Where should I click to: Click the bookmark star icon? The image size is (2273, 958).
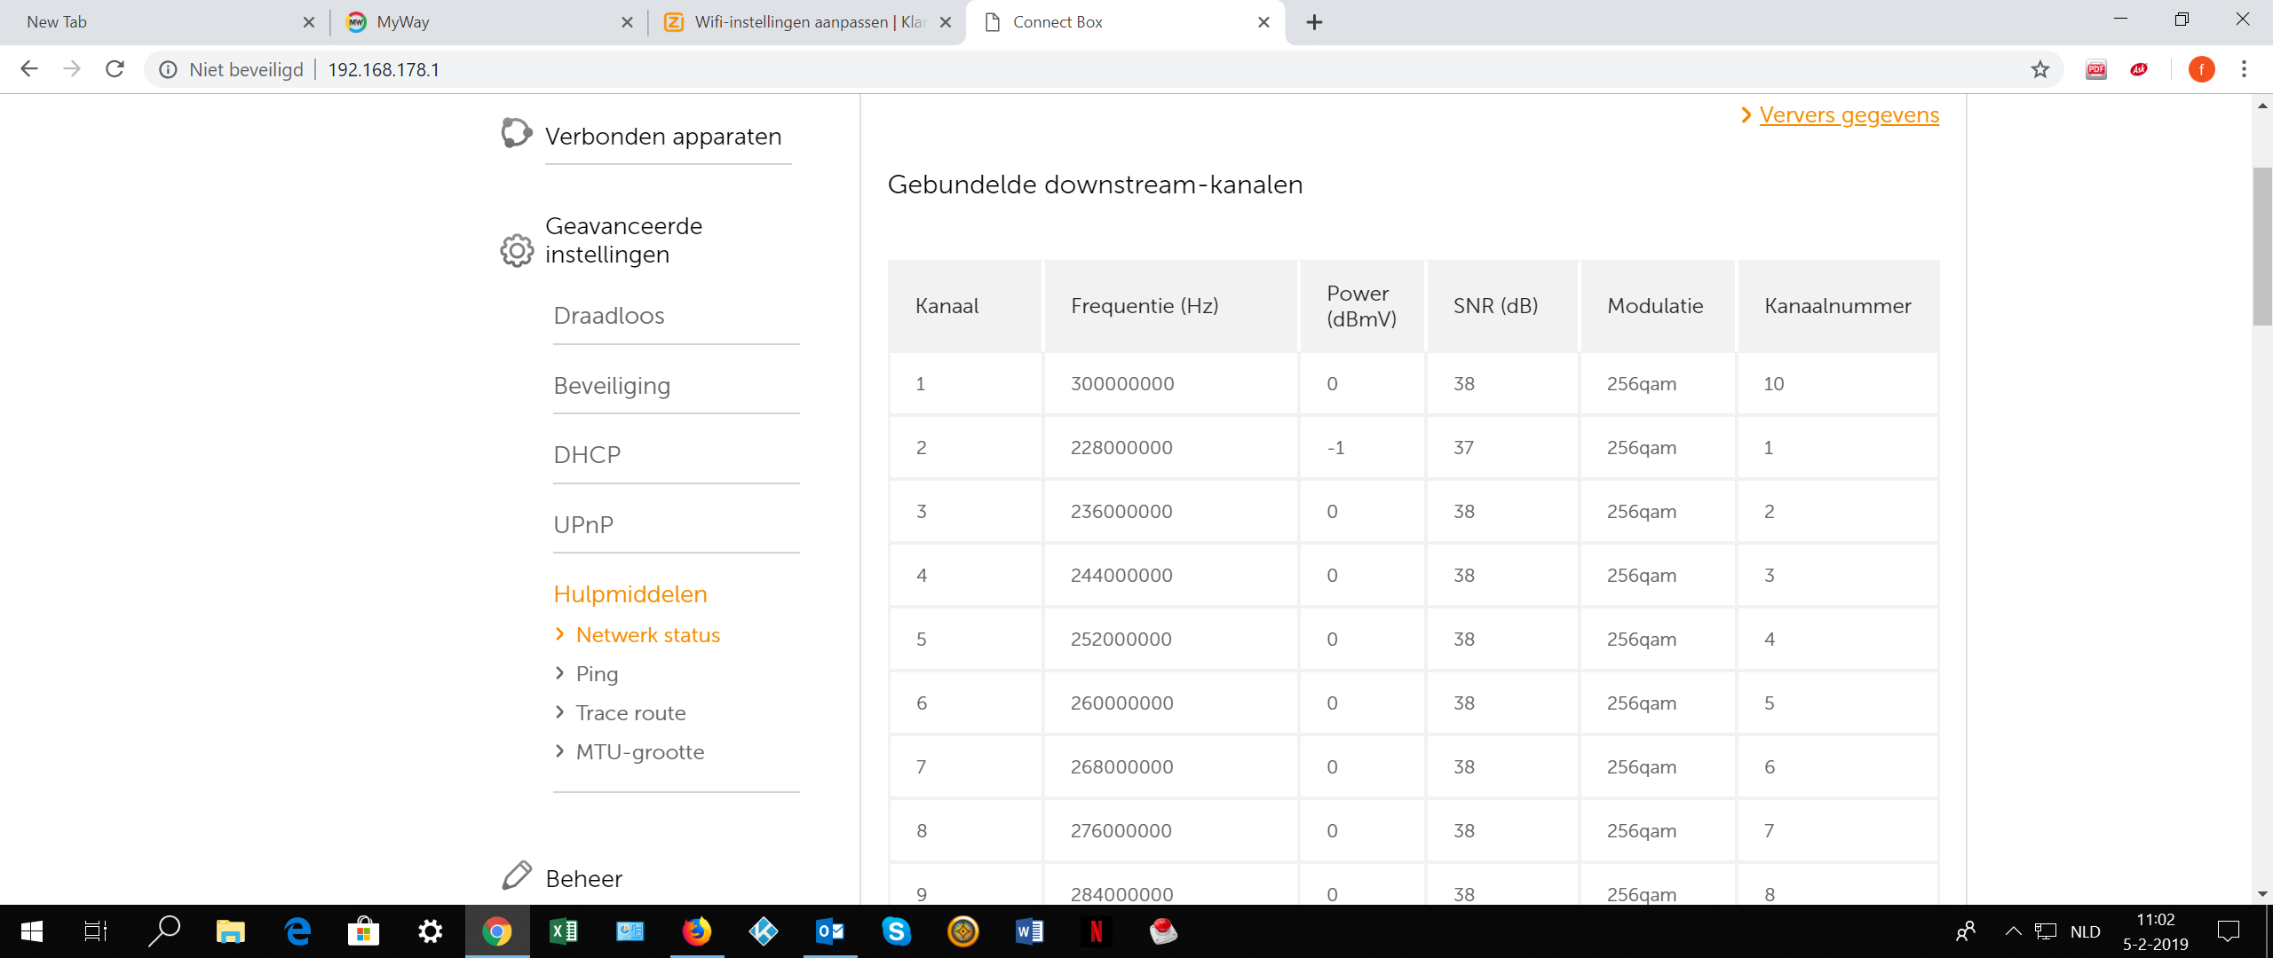pyautogui.click(x=2039, y=69)
